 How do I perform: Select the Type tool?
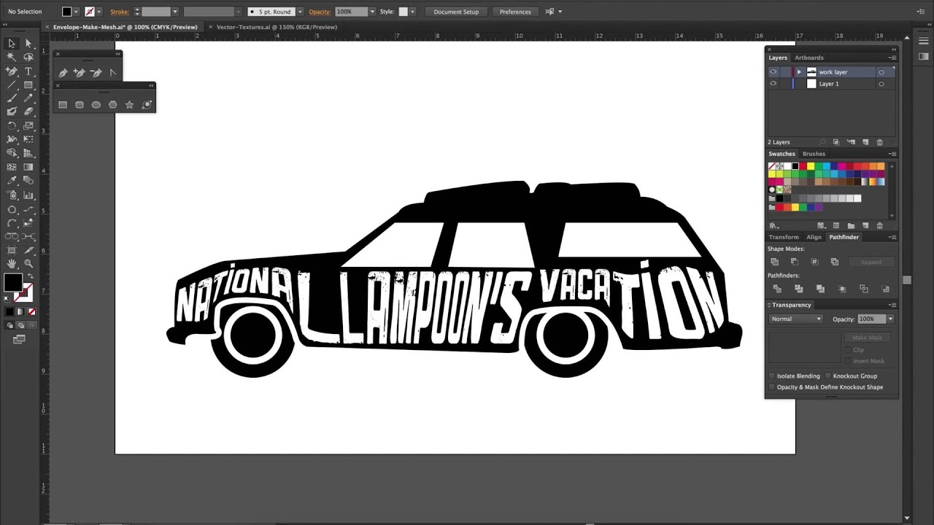point(28,71)
